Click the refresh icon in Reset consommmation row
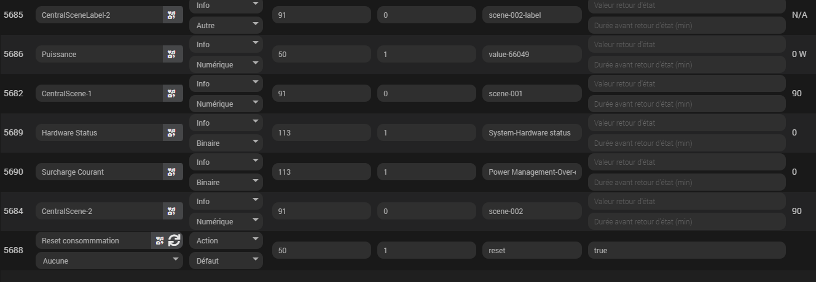The height and width of the screenshot is (282, 816). pos(175,240)
